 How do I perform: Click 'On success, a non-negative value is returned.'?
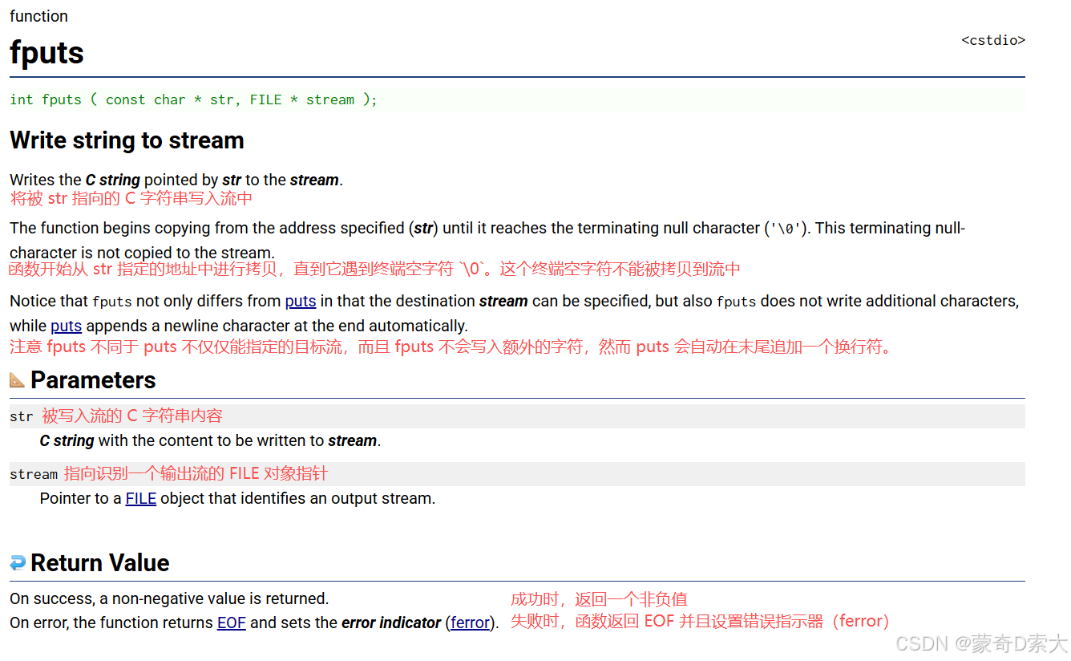(169, 599)
